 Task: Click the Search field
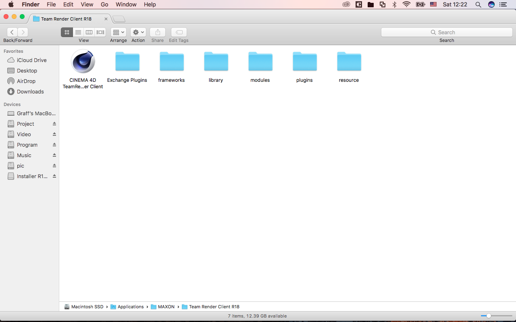coord(447,32)
